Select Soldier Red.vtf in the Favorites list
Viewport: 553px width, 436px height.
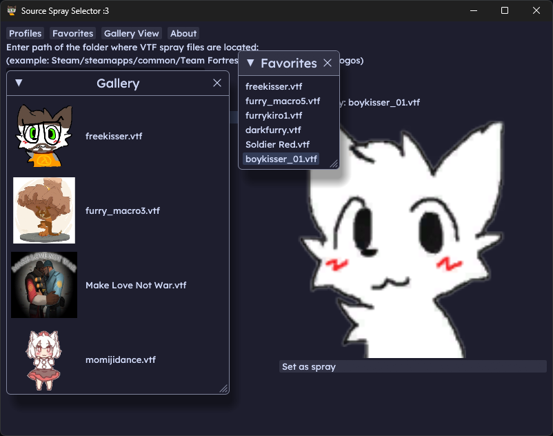tap(278, 144)
